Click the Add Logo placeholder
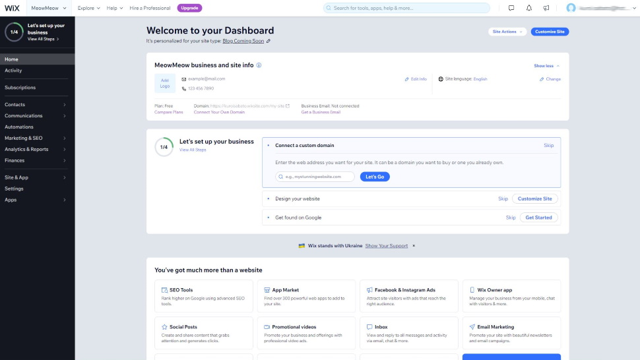The image size is (640, 360). pos(165,83)
